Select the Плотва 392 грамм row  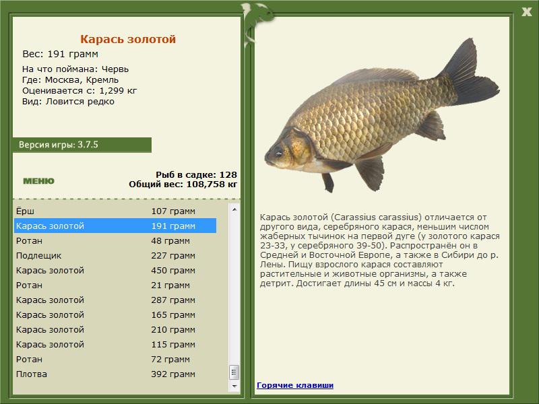click(x=115, y=374)
